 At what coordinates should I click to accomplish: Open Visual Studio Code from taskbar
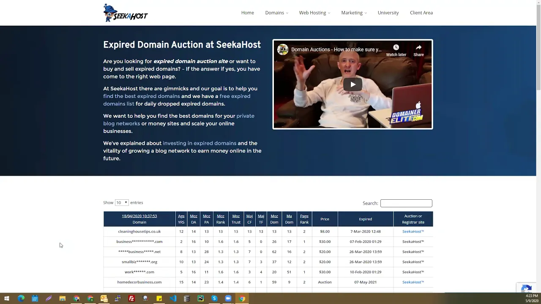point(173,299)
